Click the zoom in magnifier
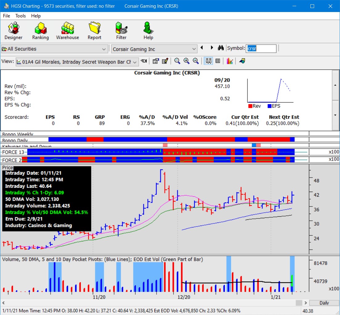This screenshot has height=315, width=340. 186,61
